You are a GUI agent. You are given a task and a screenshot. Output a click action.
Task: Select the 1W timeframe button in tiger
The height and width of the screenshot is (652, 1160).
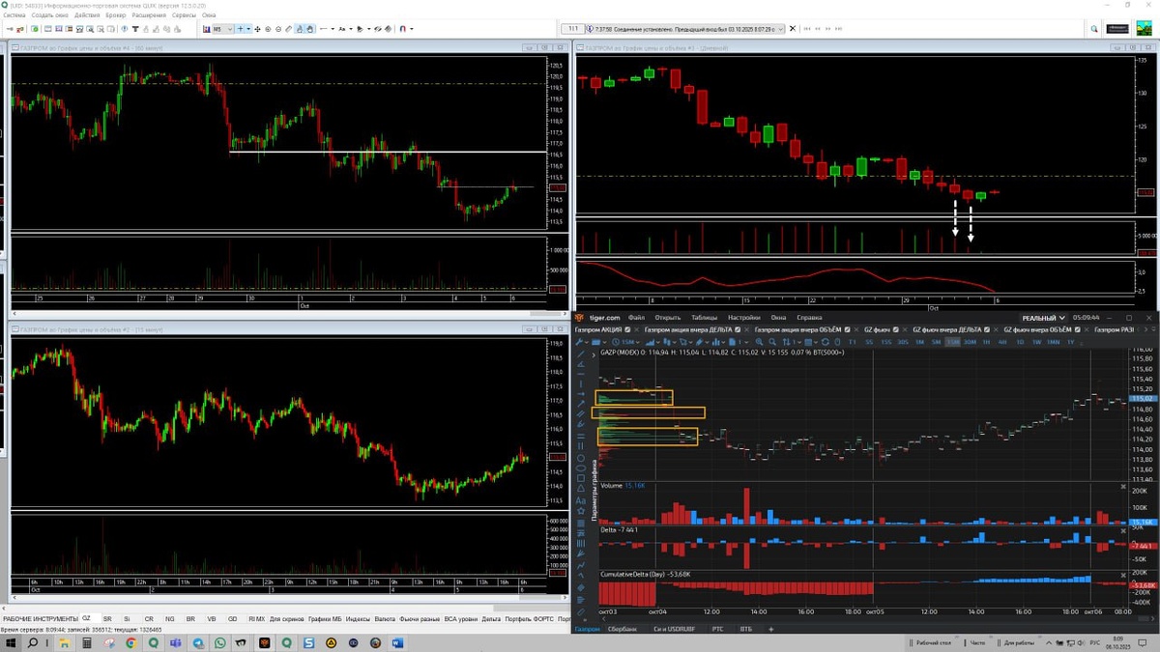click(x=1035, y=342)
